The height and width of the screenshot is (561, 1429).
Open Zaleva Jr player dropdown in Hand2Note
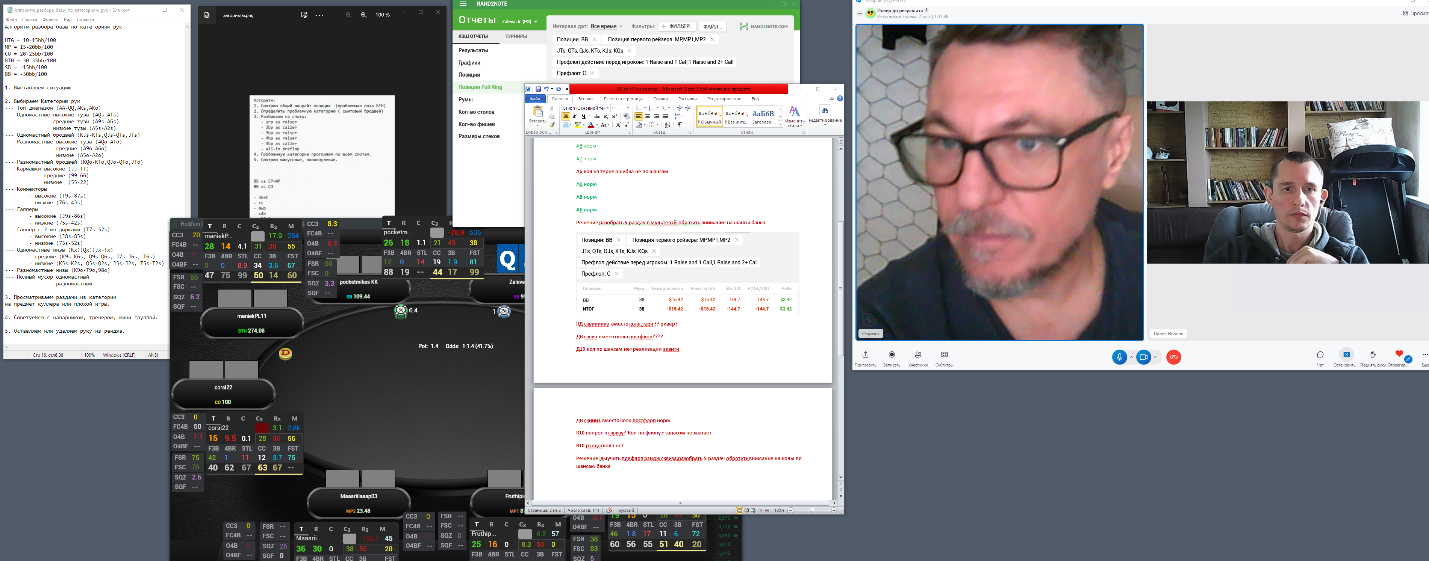point(520,22)
